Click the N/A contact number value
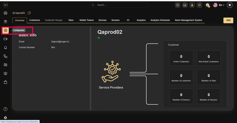Screen dimensions: 237x123 click(53, 47)
